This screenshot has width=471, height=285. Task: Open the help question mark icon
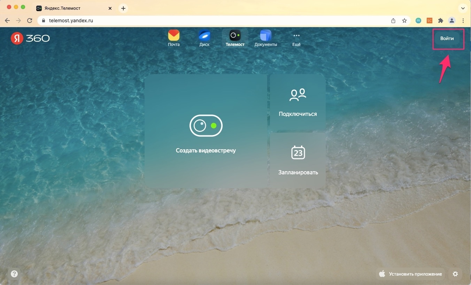[x=14, y=274]
